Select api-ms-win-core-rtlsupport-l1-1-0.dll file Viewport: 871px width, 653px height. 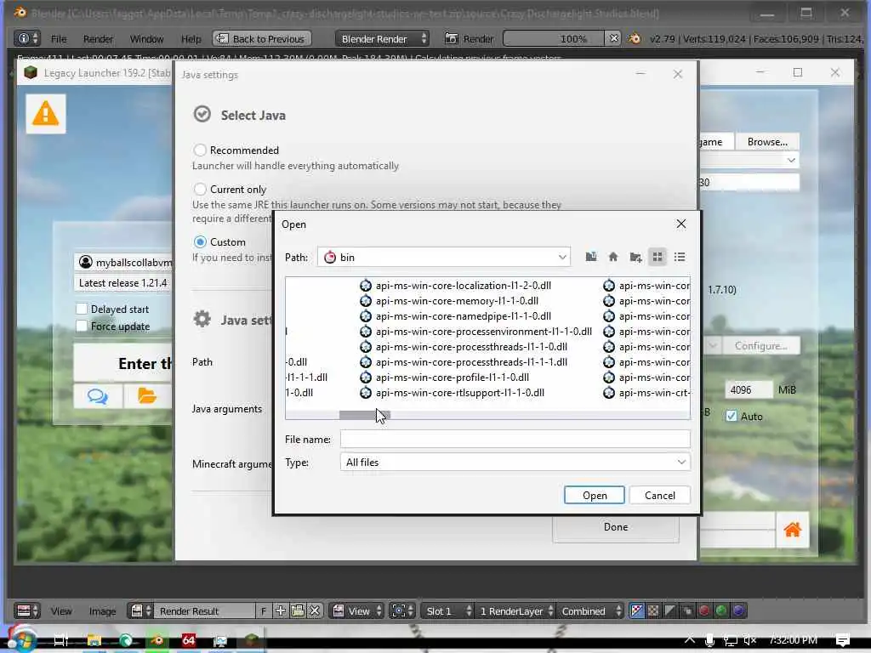tap(453, 393)
